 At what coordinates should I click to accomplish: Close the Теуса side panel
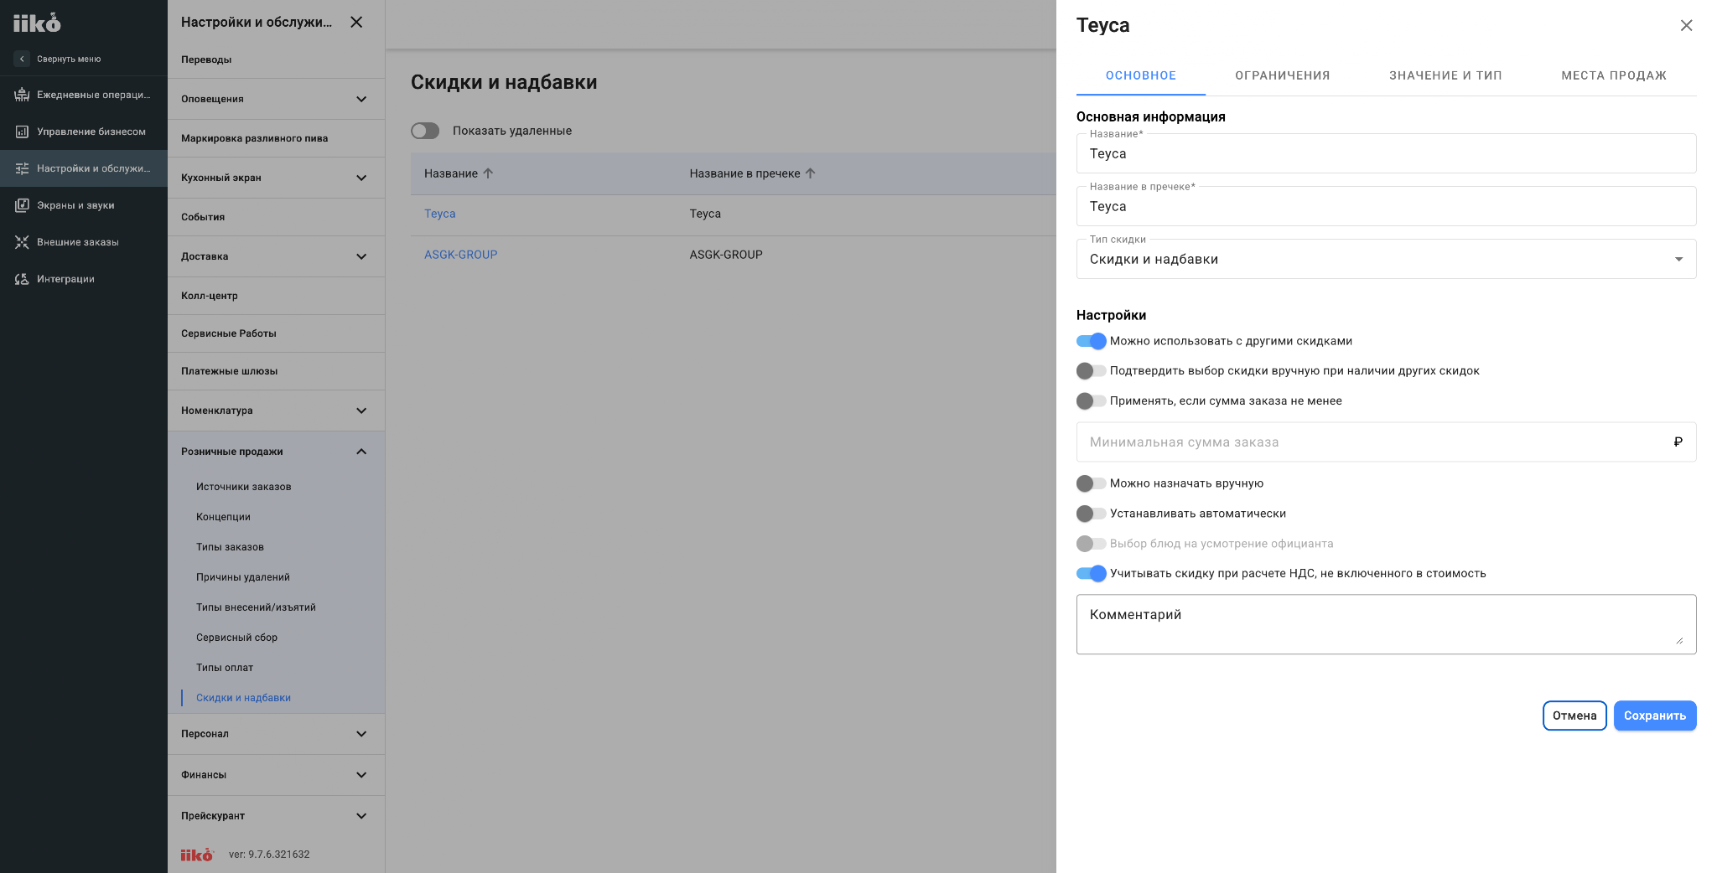(1687, 25)
